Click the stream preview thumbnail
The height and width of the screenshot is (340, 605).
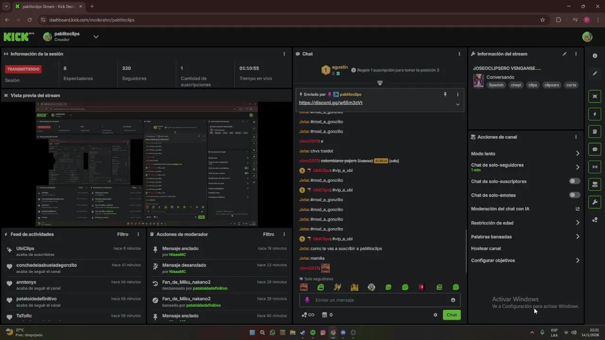click(147, 164)
